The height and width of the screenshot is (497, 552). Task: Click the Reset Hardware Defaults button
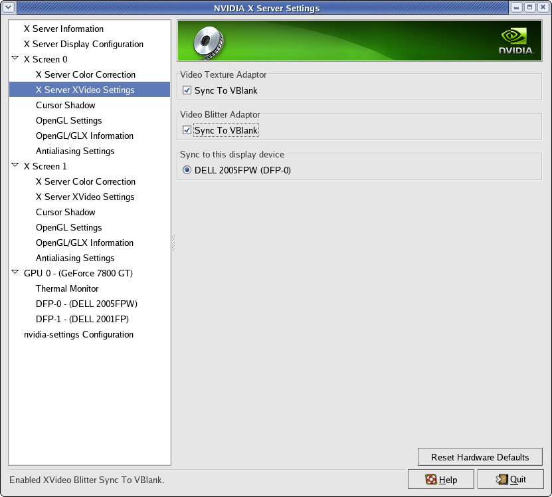tap(480, 457)
